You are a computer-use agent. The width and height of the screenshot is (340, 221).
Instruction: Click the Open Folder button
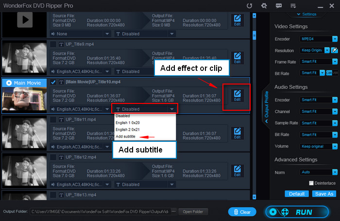pyautogui.click(x=193, y=212)
